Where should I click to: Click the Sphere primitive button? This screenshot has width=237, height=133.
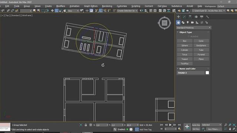coord(185,45)
